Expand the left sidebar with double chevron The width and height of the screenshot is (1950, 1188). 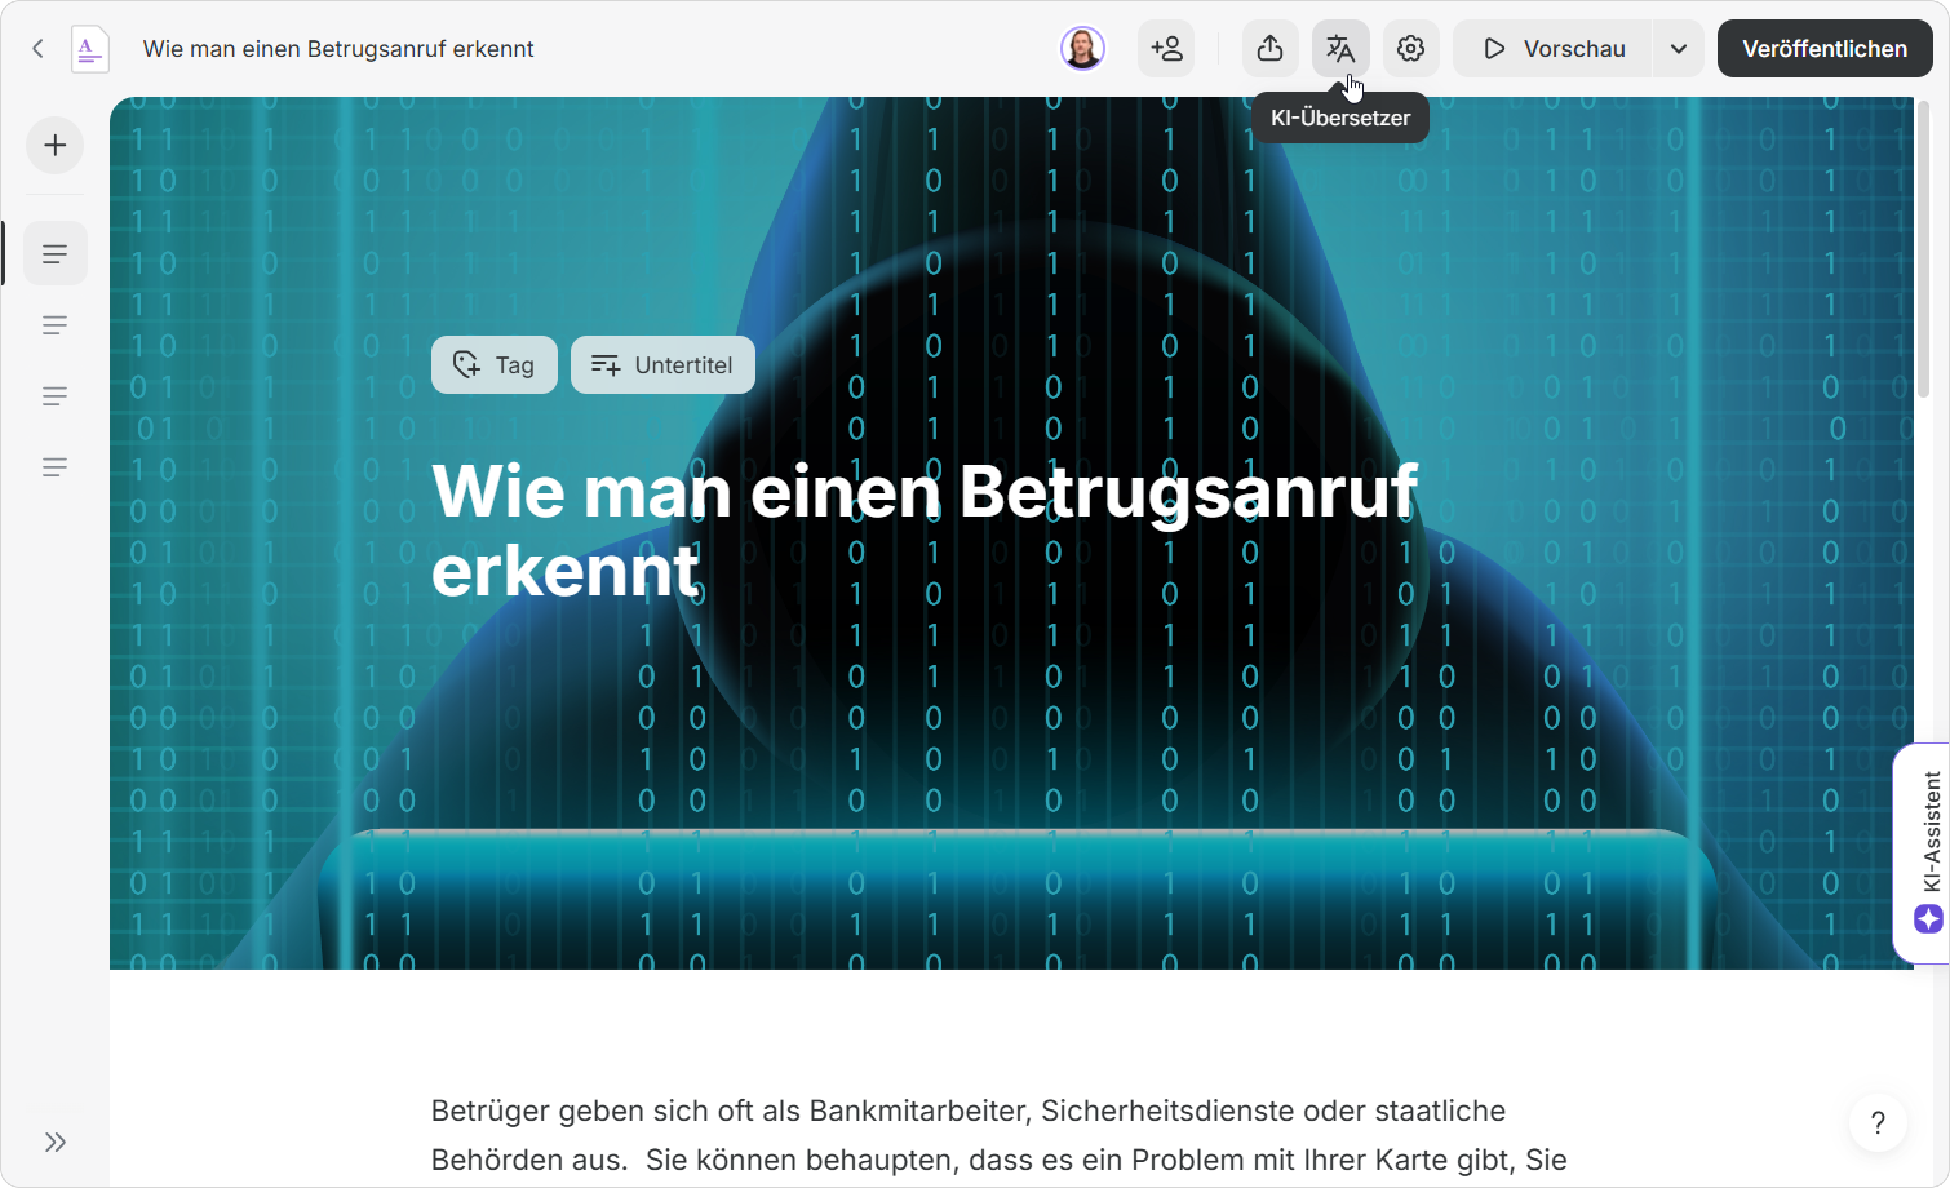[55, 1142]
